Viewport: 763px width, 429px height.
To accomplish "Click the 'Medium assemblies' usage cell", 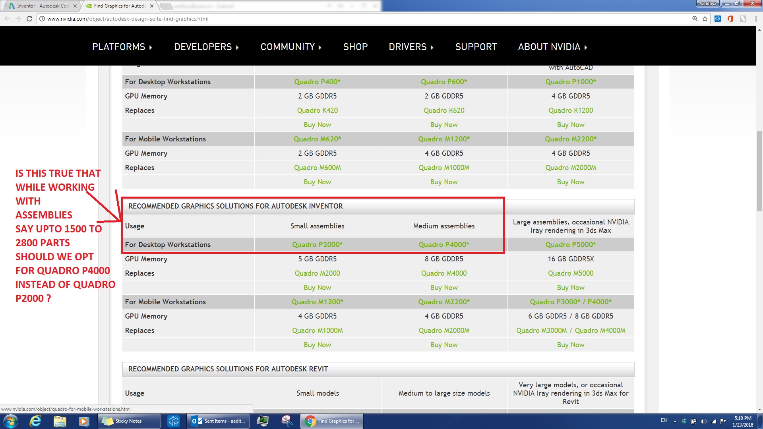I will [x=444, y=226].
